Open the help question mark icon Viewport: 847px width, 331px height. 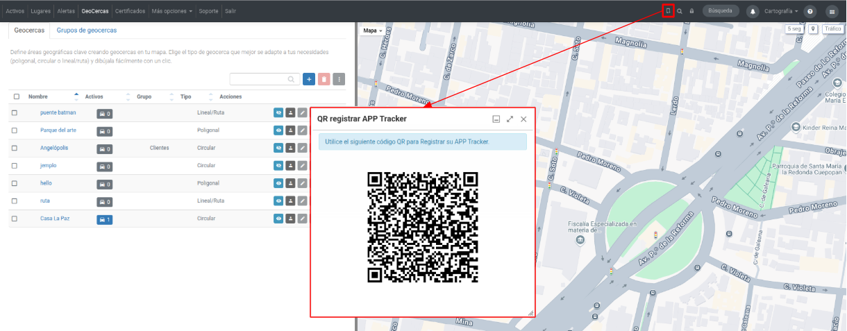coord(810,11)
